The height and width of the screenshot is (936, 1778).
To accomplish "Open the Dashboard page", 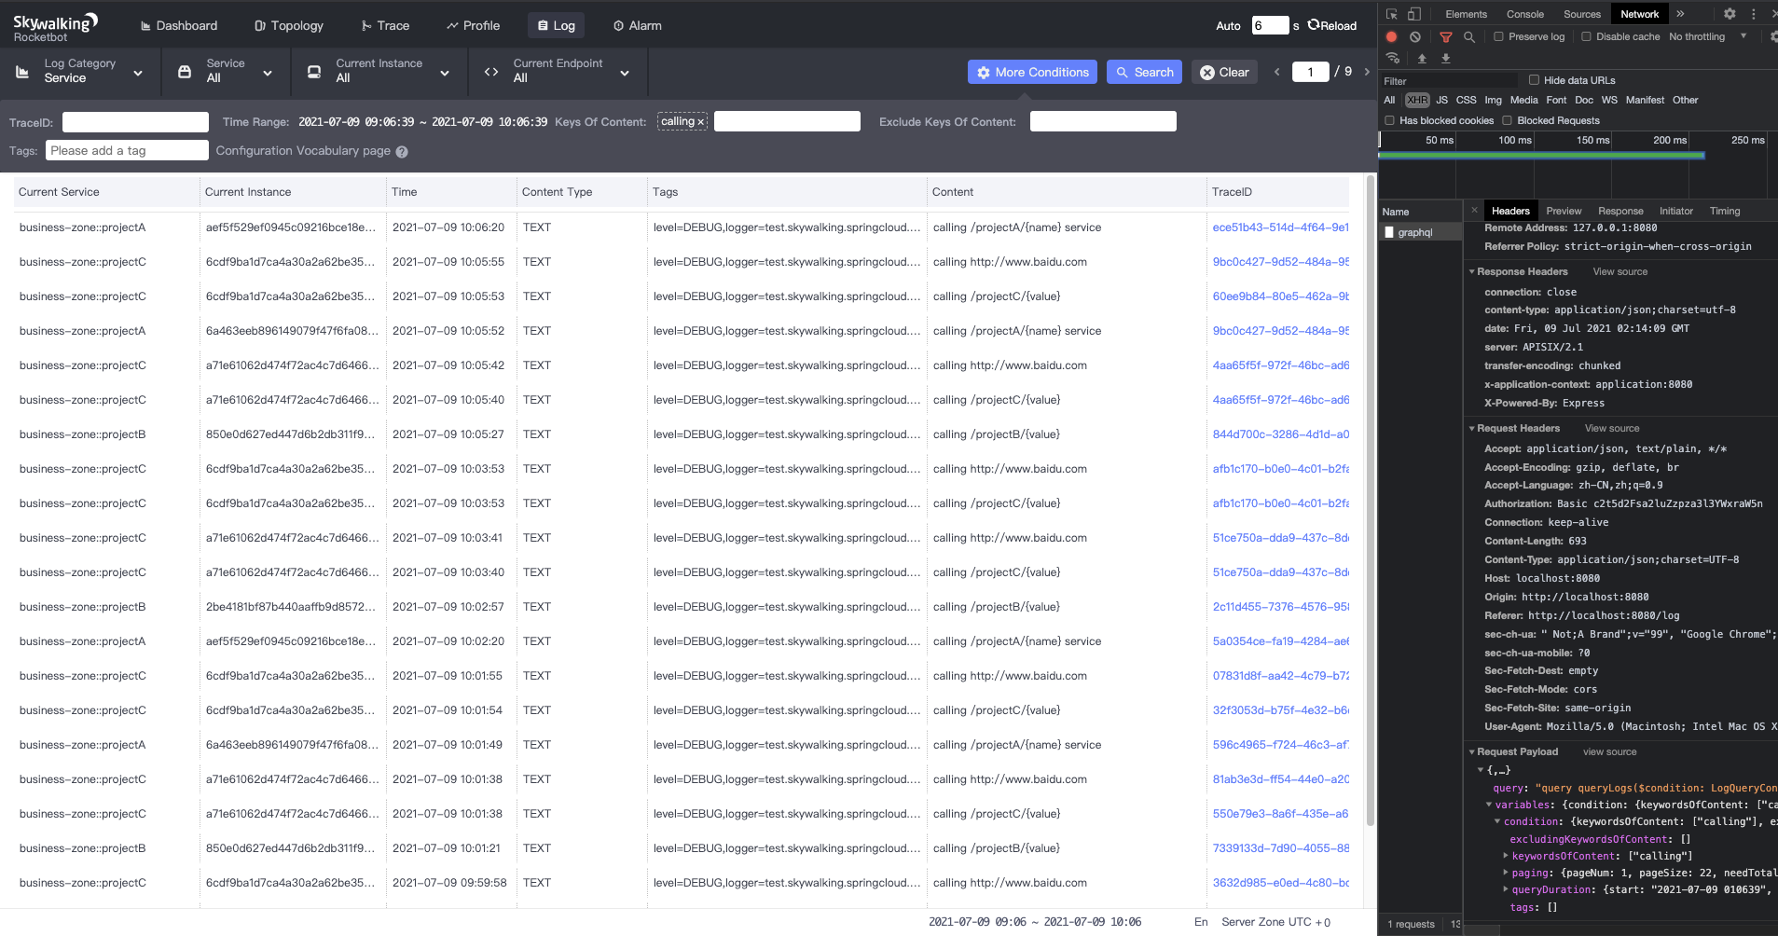I will click(x=179, y=26).
